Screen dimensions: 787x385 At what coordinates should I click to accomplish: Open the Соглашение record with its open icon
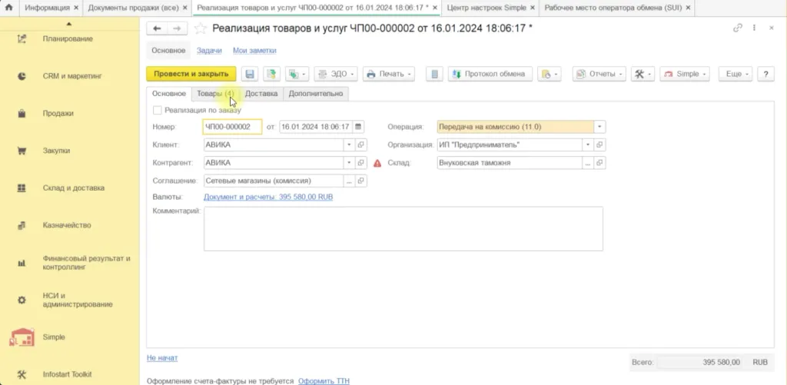pyautogui.click(x=361, y=181)
